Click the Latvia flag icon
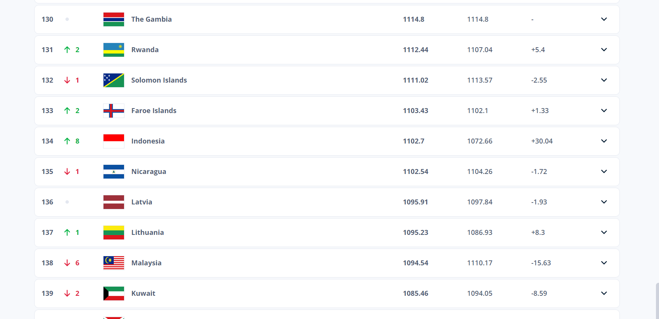Viewport: 659px width, 319px height. pyautogui.click(x=113, y=202)
